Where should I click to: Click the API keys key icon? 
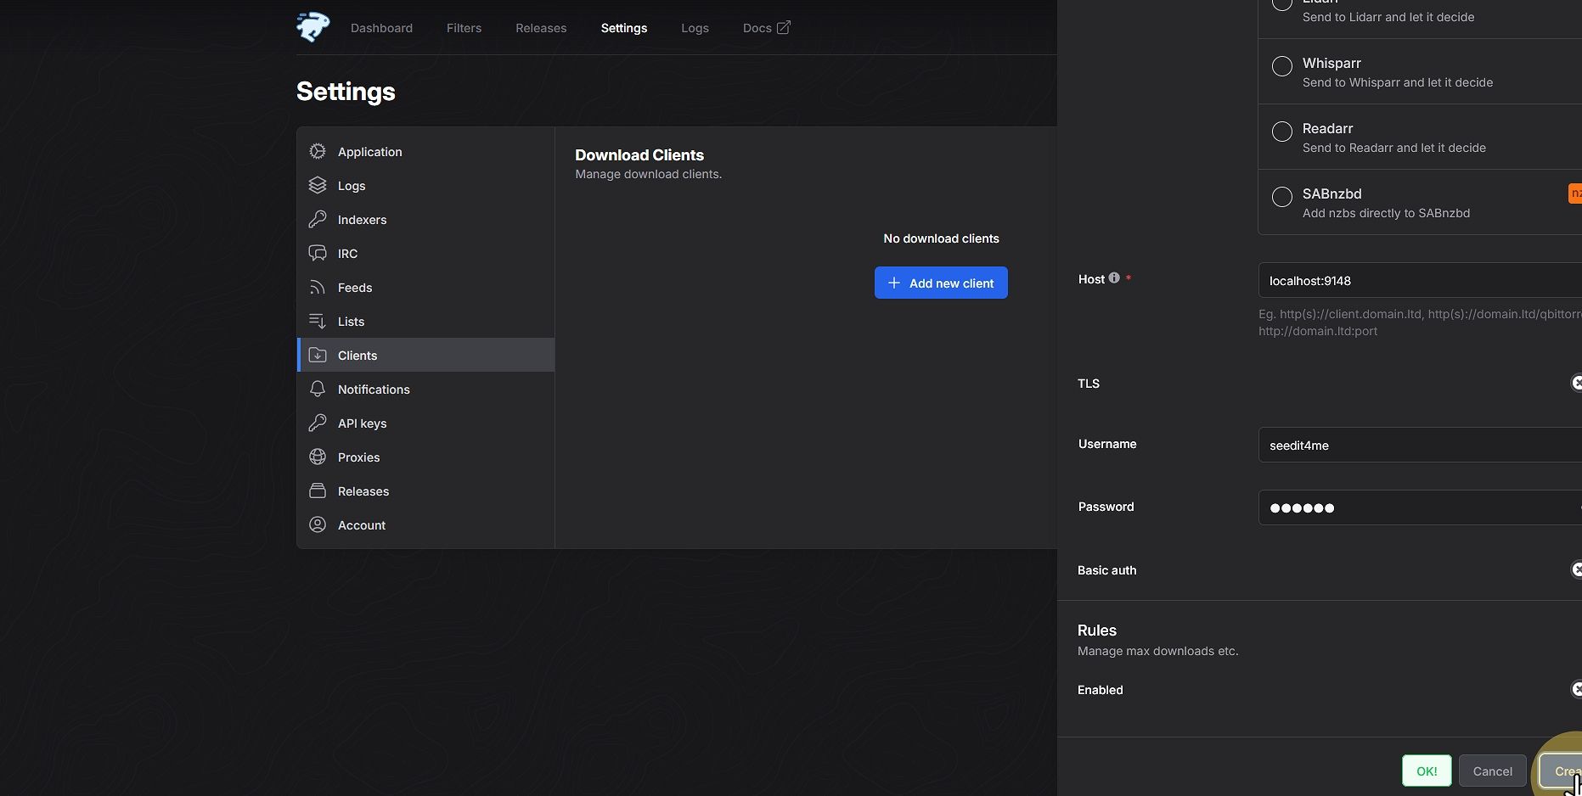pyautogui.click(x=318, y=423)
